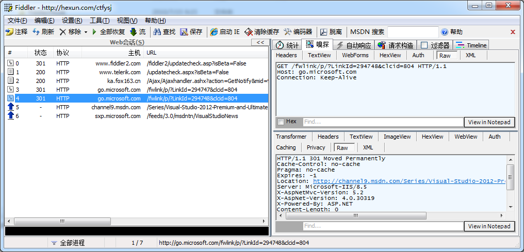Click the 全部进程 process filter in status bar
This screenshot has width=524, height=252.
(68, 243)
